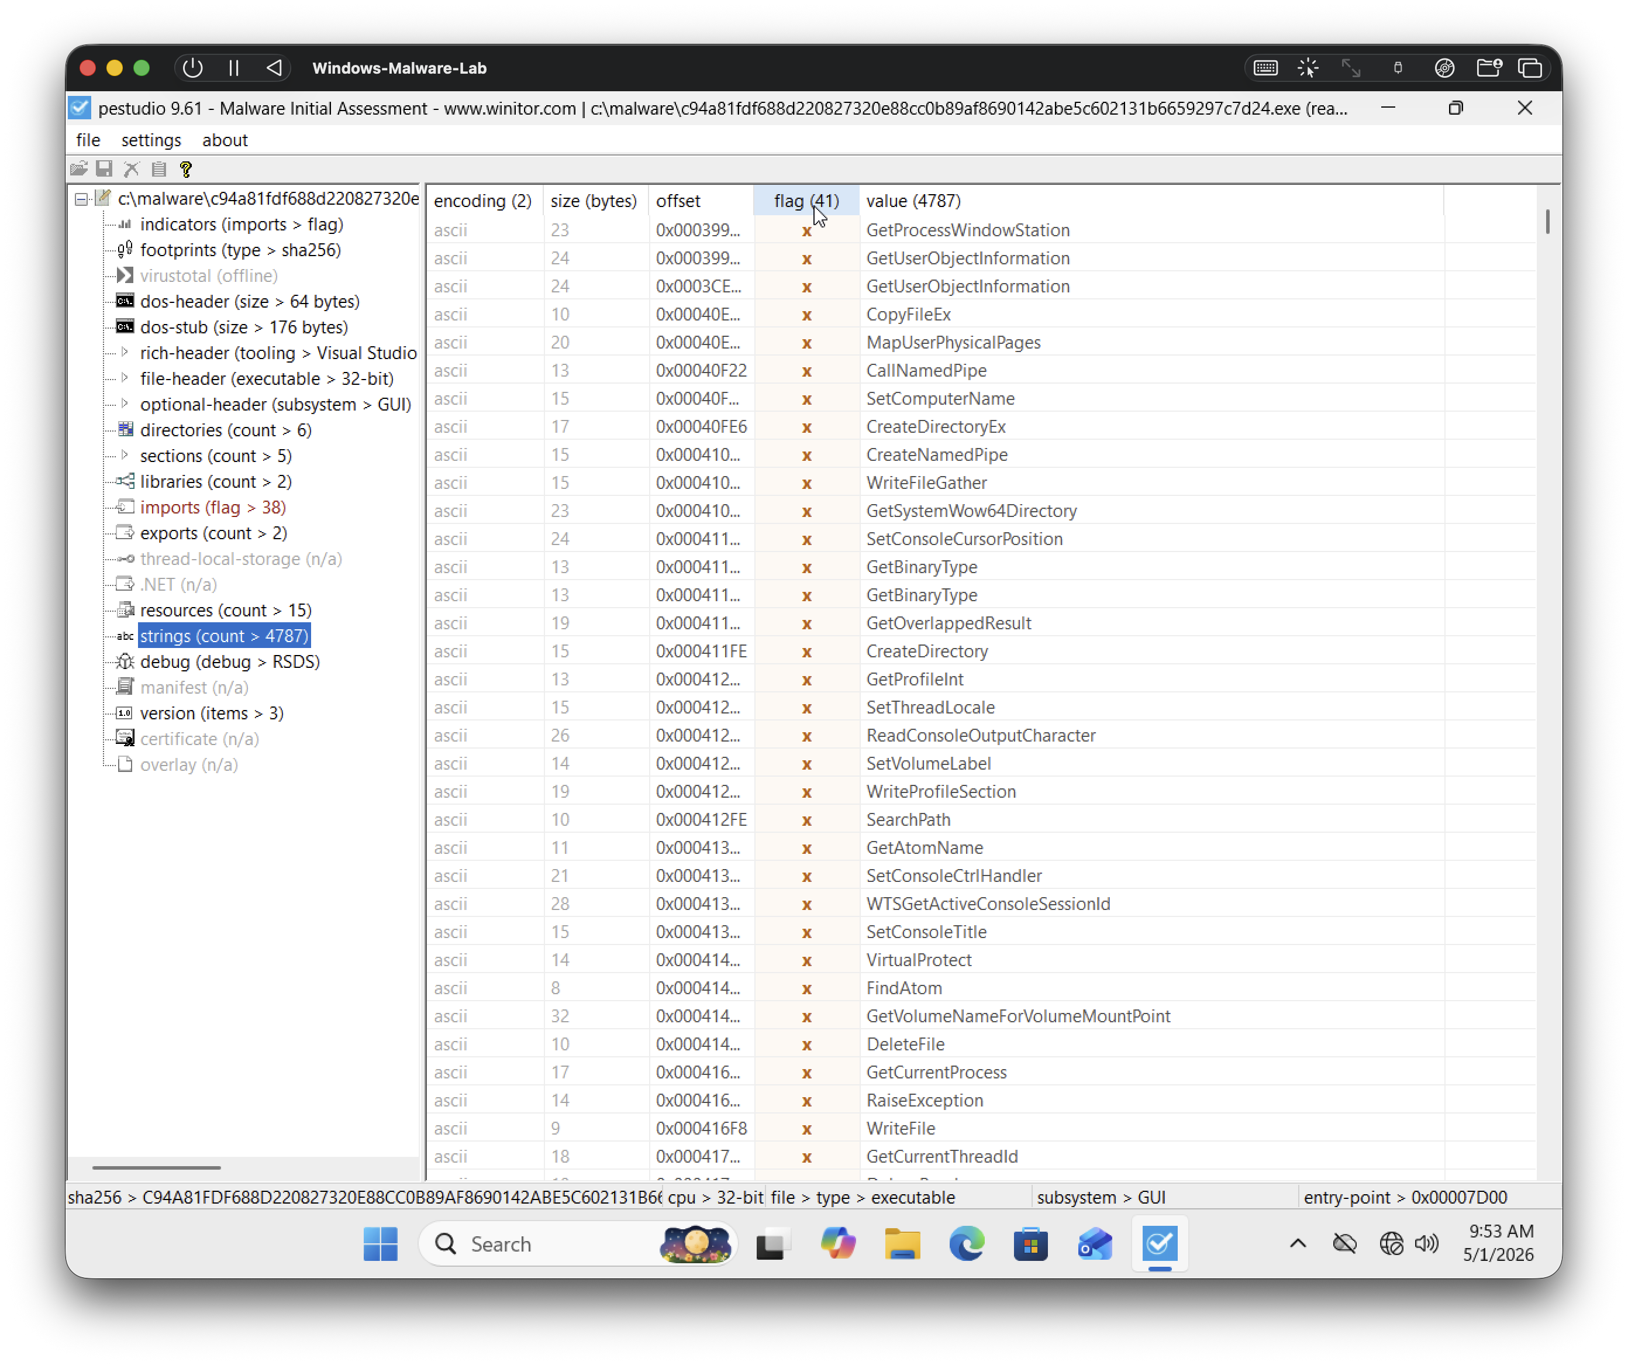1628x1365 pixels.
Task: Select the MapUserPhysicalPages string row
Action: point(981,343)
